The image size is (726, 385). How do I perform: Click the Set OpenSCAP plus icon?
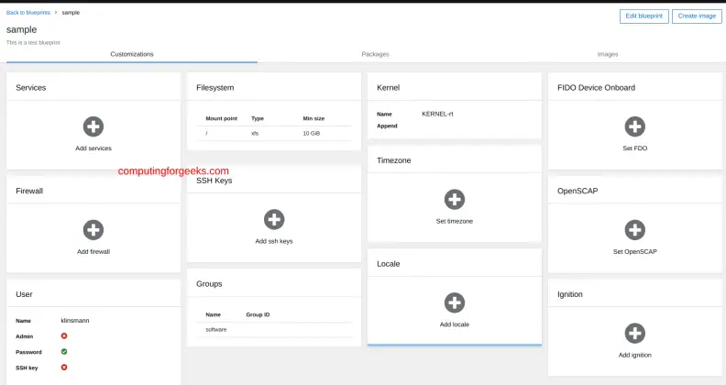click(634, 229)
